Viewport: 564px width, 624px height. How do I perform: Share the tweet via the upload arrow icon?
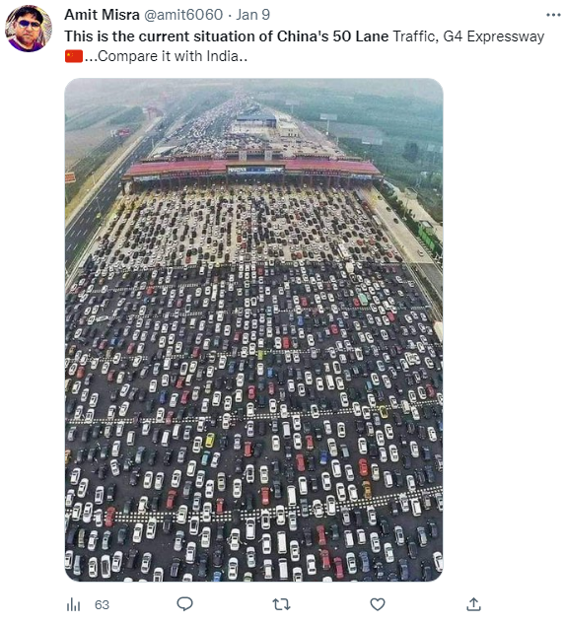[473, 604]
